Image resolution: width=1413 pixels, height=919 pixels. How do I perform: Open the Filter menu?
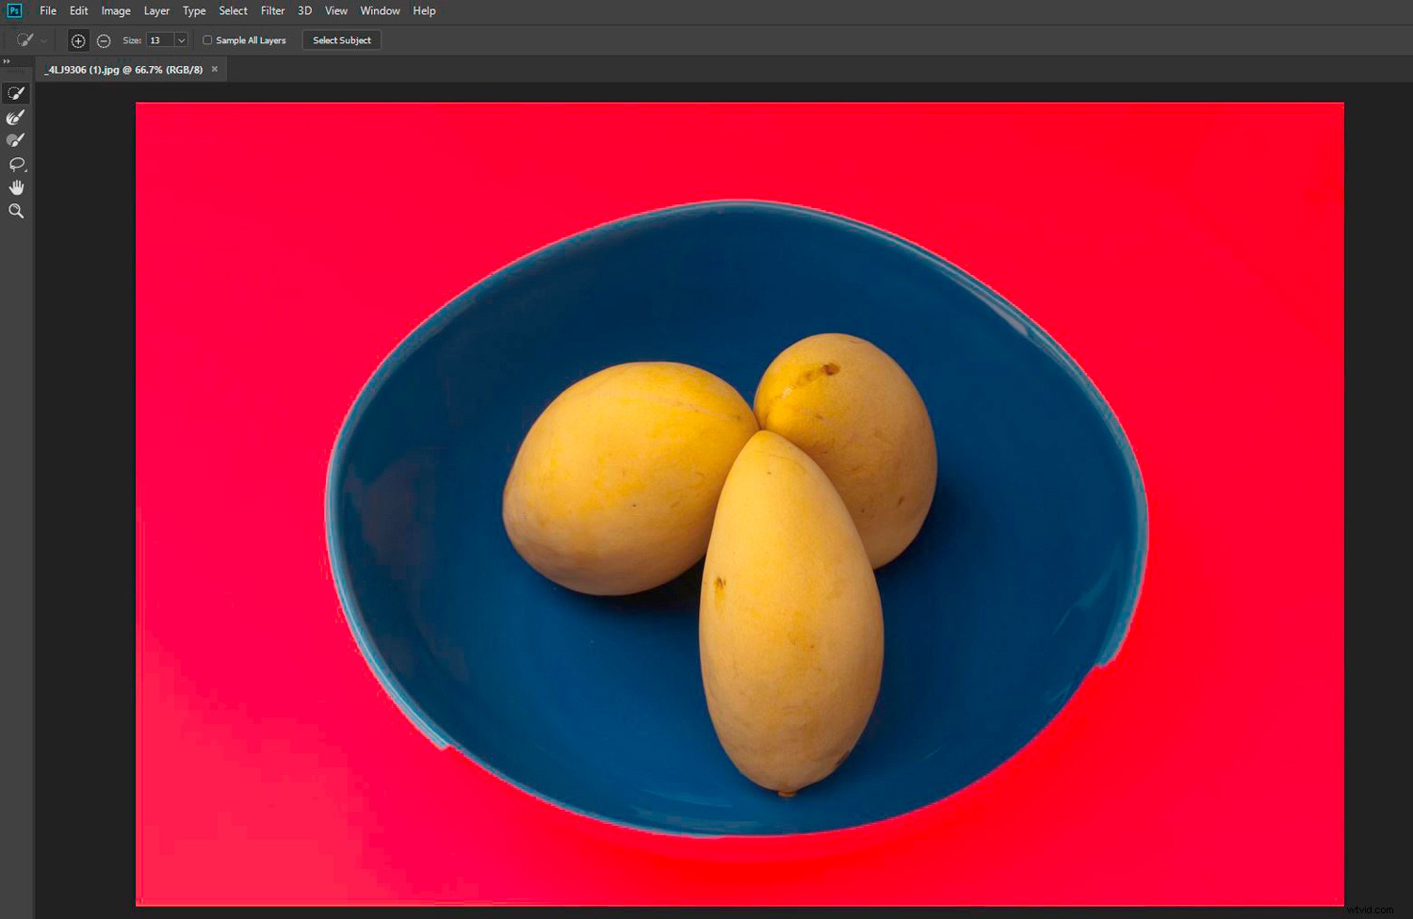click(272, 10)
